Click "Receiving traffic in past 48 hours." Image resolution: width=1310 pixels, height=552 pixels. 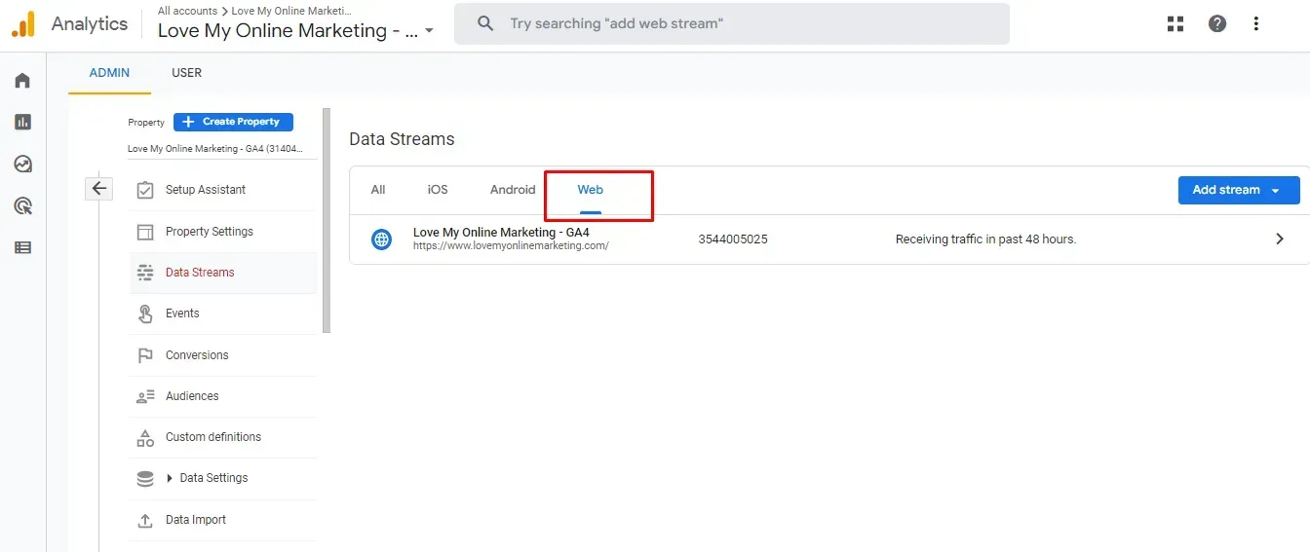click(x=985, y=239)
